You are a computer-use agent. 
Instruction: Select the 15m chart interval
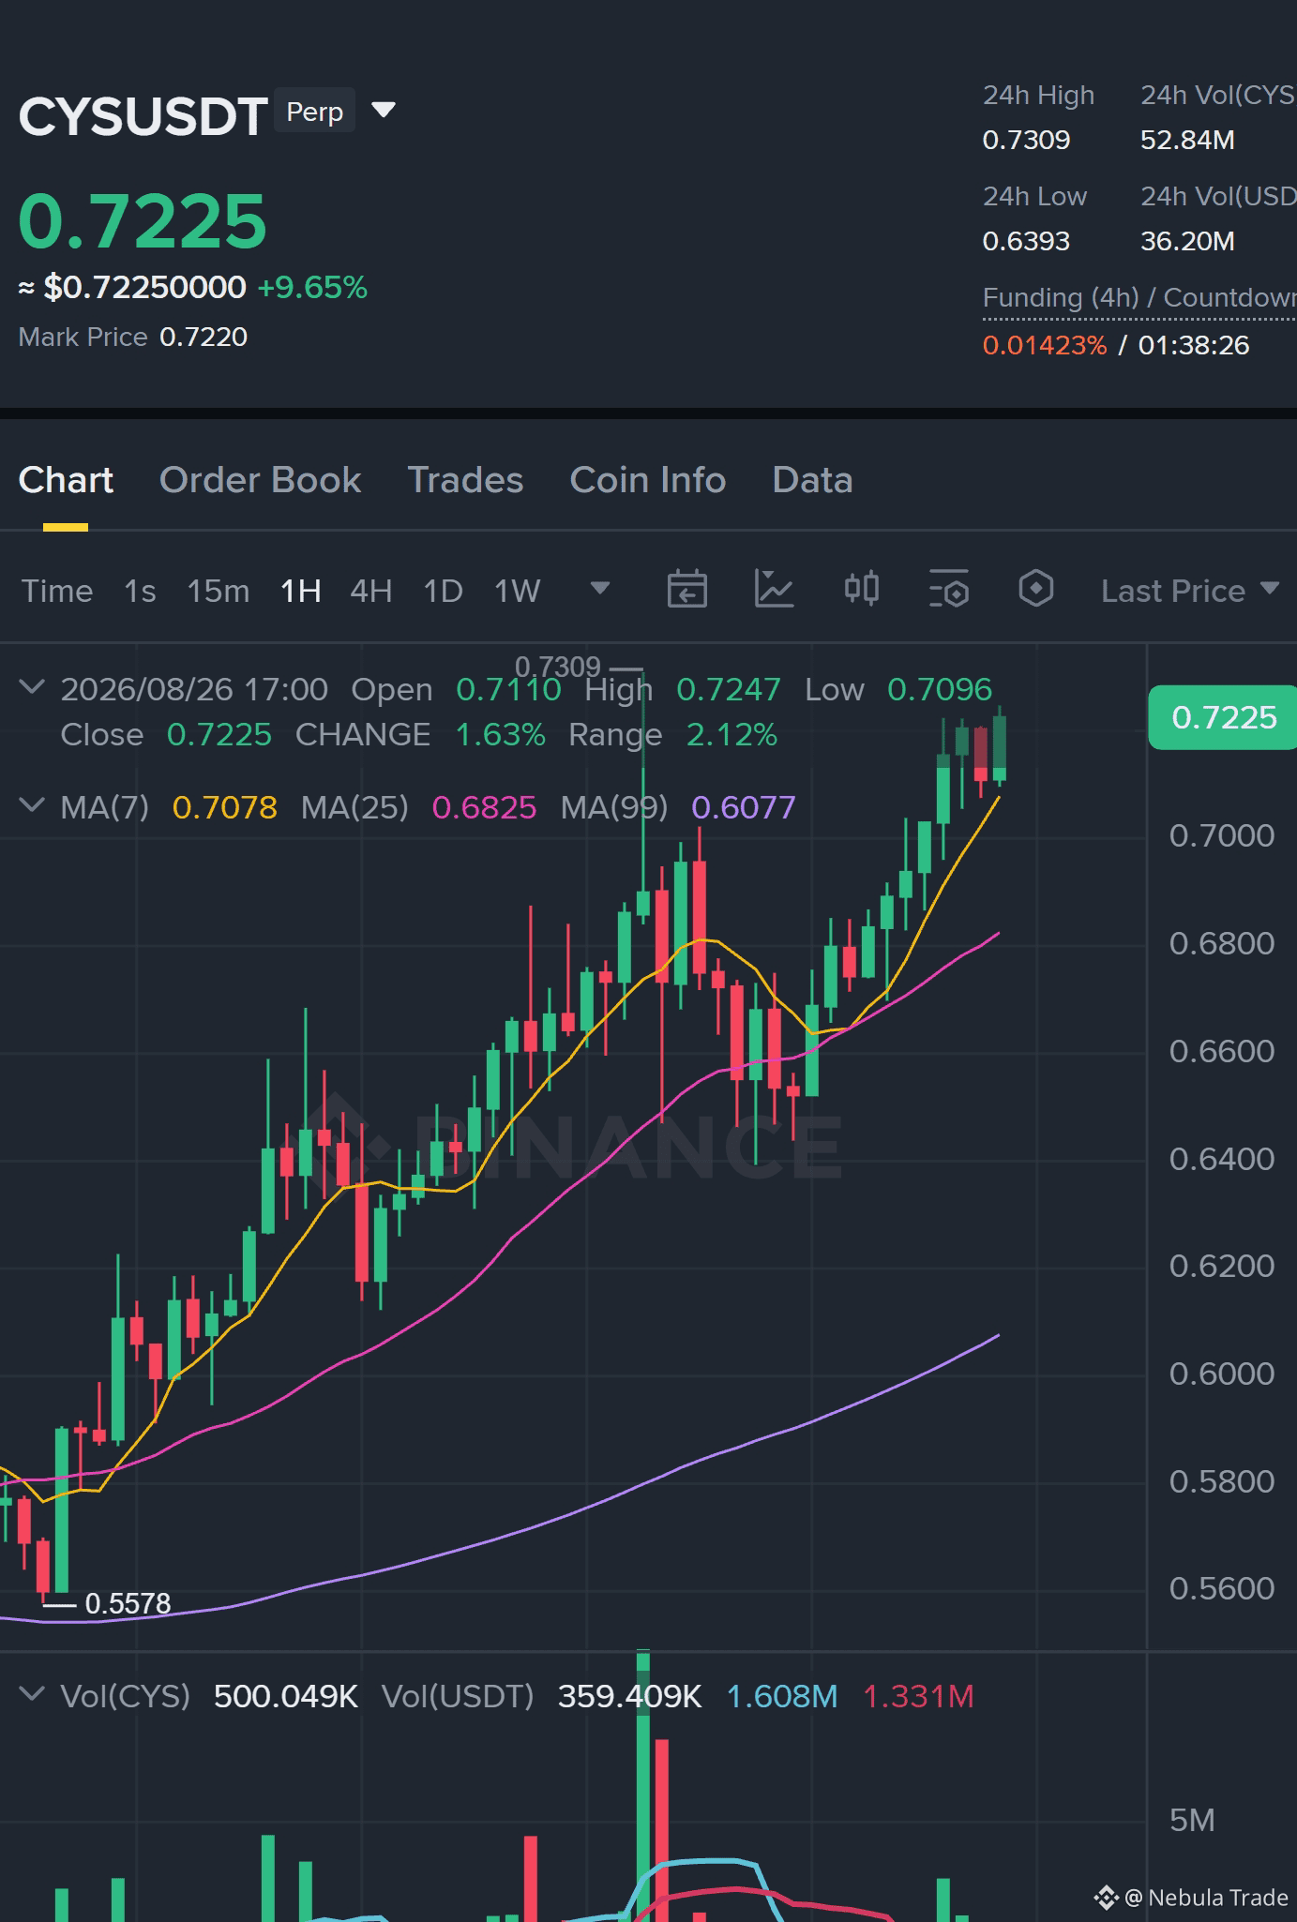(x=218, y=591)
